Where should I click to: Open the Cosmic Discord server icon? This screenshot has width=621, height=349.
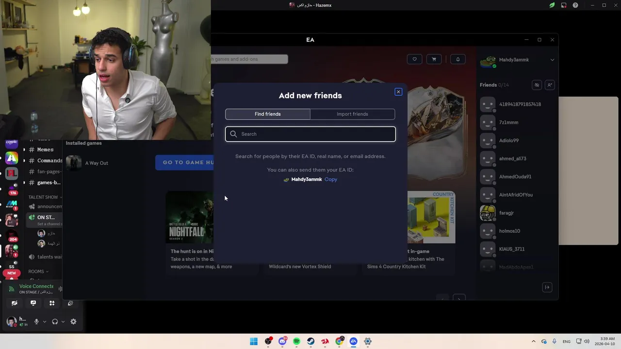12,143
